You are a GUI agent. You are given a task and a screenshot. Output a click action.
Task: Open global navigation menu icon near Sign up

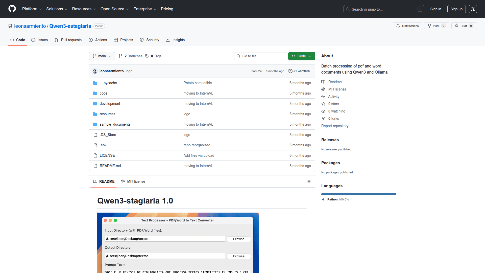(473, 9)
